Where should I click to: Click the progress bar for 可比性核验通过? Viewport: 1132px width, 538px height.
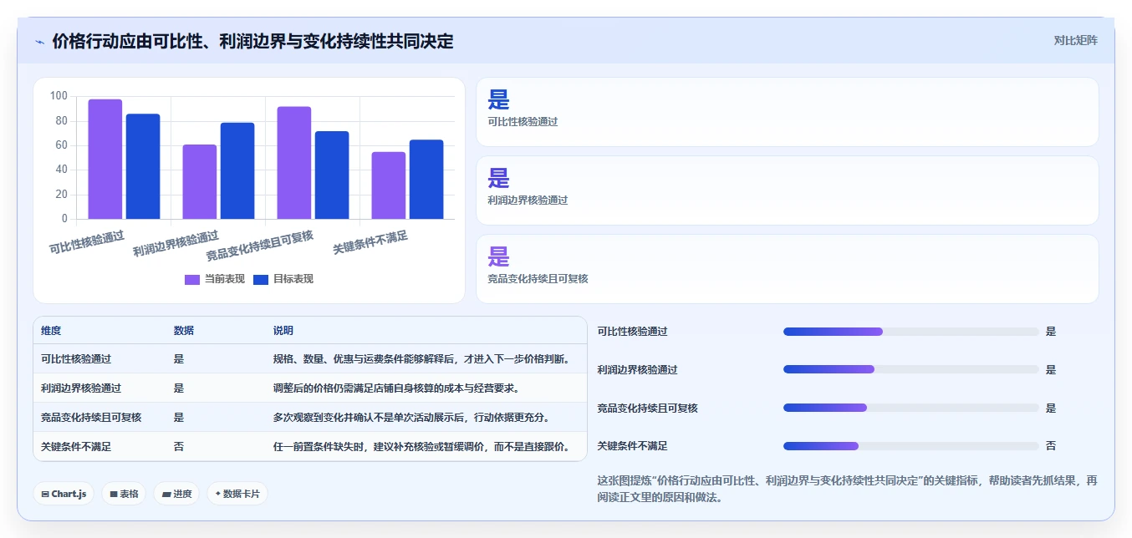pyautogui.click(x=910, y=332)
